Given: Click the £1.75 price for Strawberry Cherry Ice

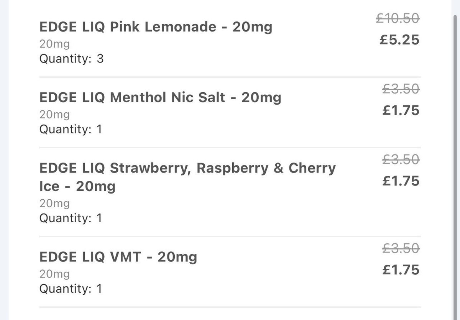Looking at the screenshot, I should point(401,181).
